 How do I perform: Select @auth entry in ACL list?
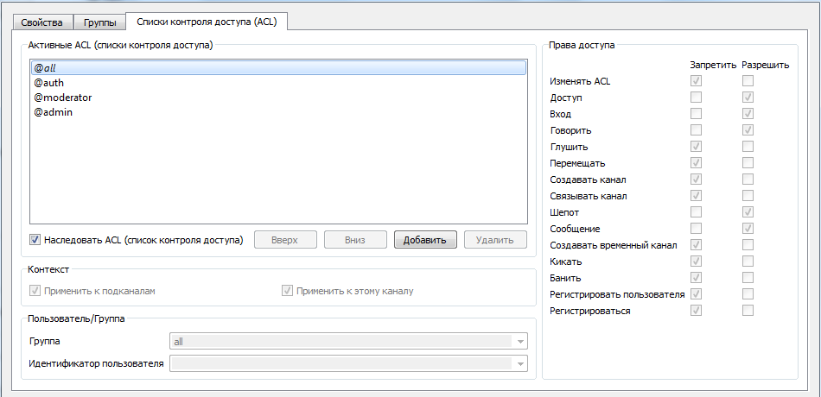tap(48, 82)
